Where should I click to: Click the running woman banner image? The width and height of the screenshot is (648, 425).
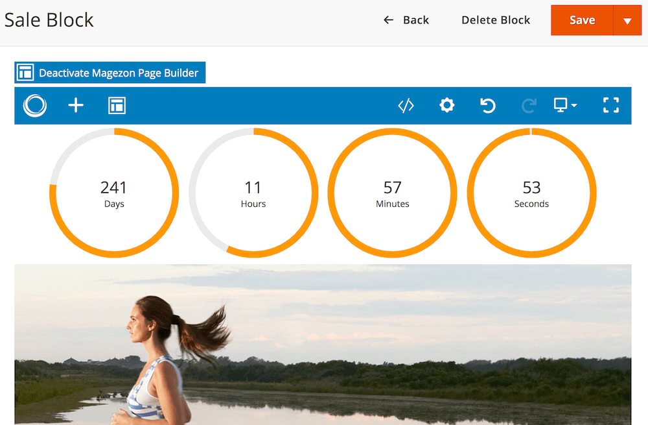(323, 345)
